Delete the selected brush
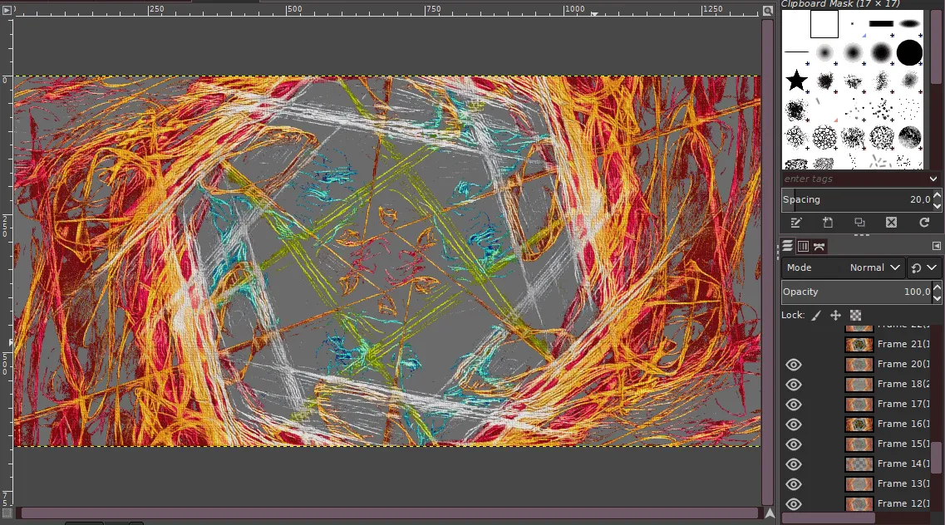This screenshot has height=525, width=945. [891, 223]
